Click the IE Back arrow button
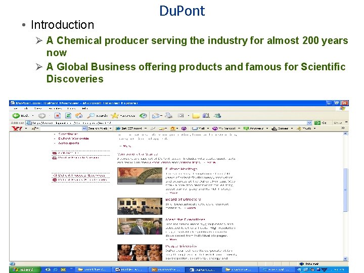The image size is (364, 273). coord(16,116)
